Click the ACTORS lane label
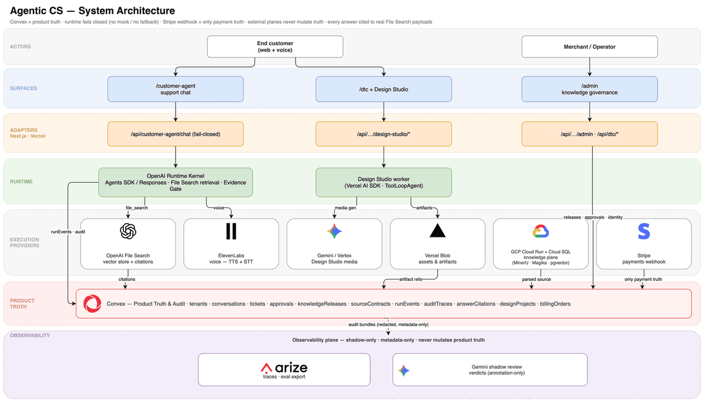The image size is (705, 403). 21,46
